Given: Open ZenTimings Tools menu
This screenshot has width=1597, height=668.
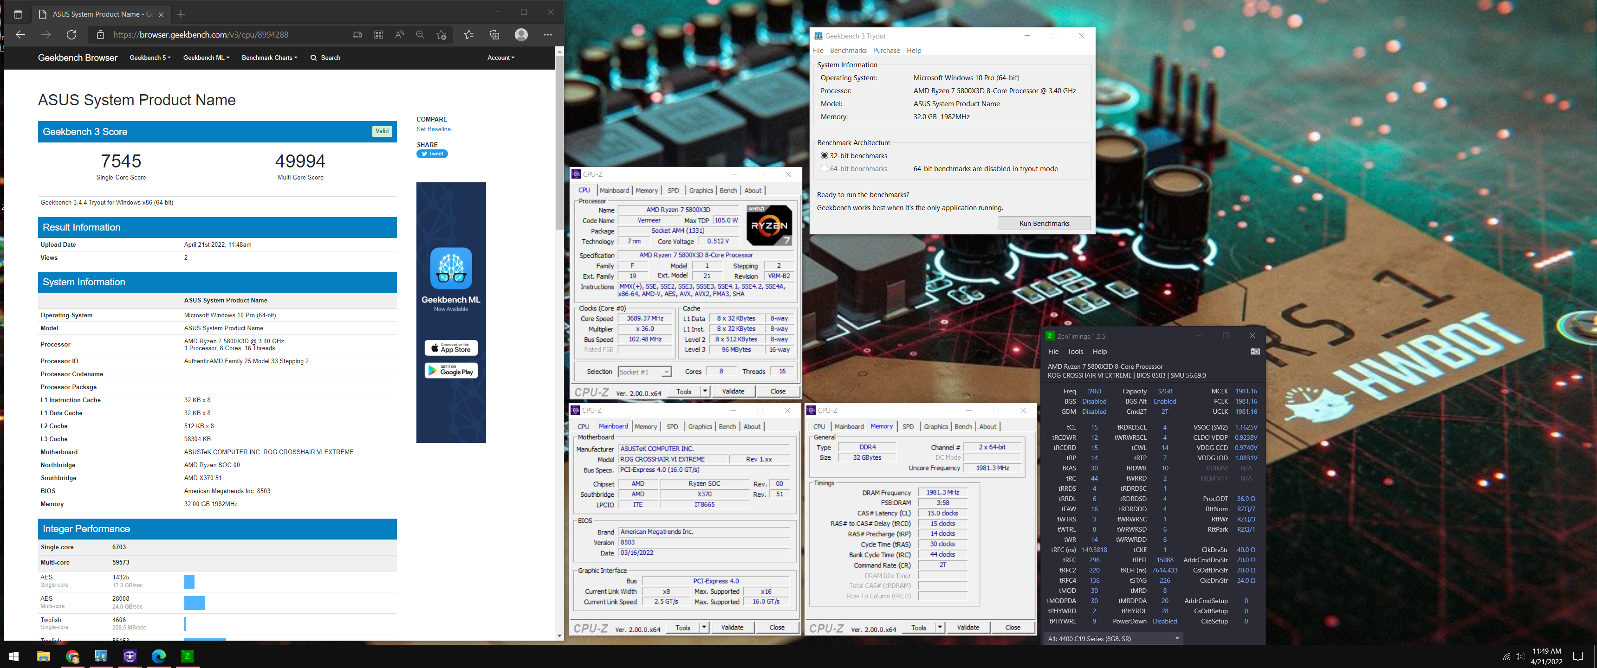Looking at the screenshot, I should (x=1075, y=351).
